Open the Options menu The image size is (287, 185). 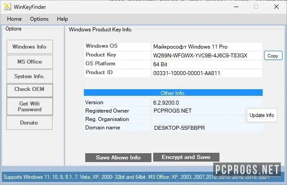coord(39,19)
